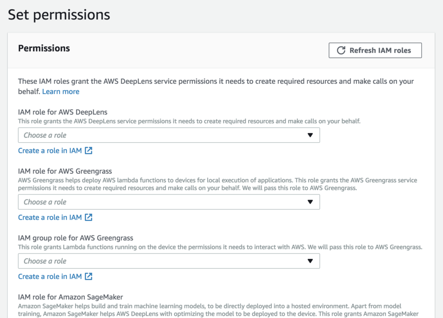443x318 pixels.
Task: Click the Set permissions page title
Action: [59, 15]
